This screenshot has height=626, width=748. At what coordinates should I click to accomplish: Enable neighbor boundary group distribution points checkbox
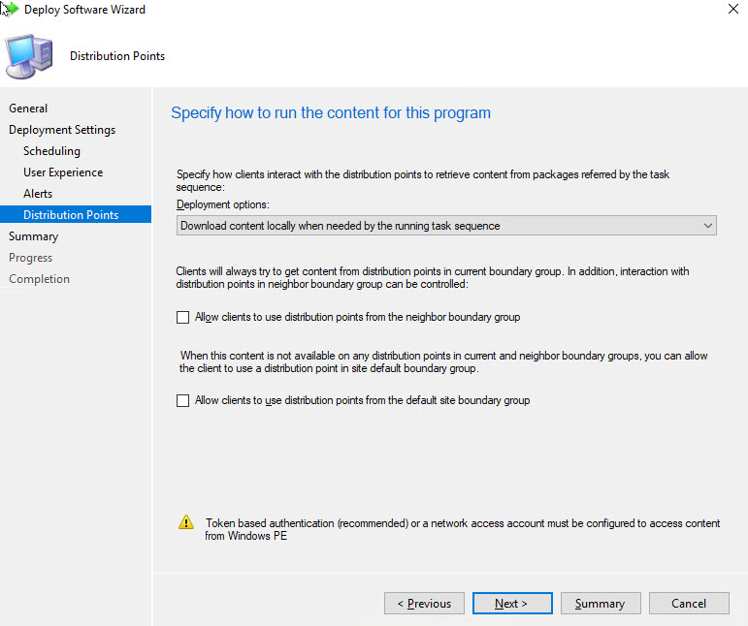pyautogui.click(x=183, y=317)
